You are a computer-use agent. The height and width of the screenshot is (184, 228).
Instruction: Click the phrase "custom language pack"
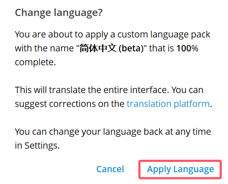click(x=164, y=35)
